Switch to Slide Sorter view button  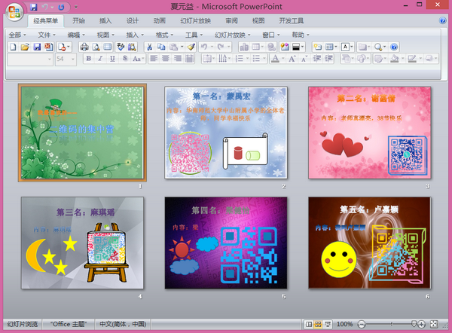point(318,325)
